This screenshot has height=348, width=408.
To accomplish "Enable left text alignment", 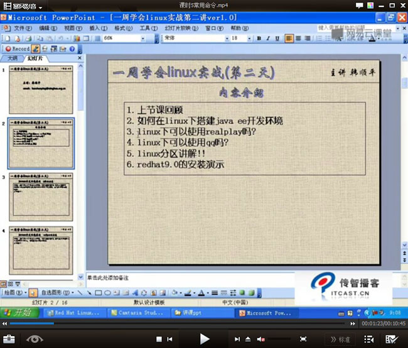I will coord(289,38).
